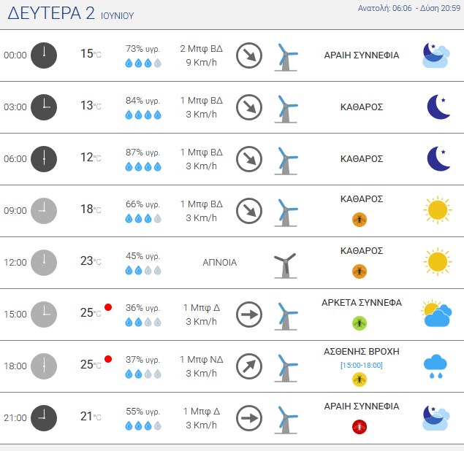
Task: Click the red mosquito icon at 21:00
Action: tap(360, 427)
